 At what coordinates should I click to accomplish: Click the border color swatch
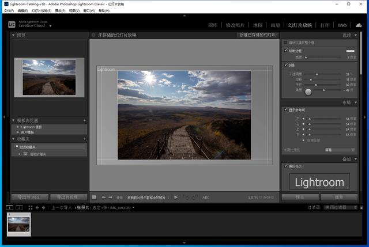pyautogui.click(x=350, y=51)
